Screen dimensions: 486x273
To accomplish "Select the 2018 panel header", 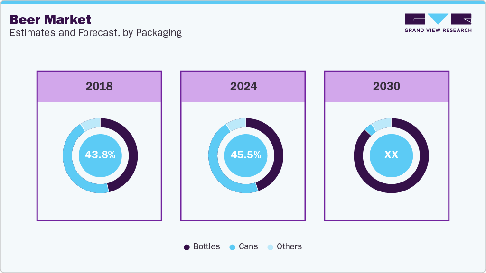I will click(x=99, y=86).
